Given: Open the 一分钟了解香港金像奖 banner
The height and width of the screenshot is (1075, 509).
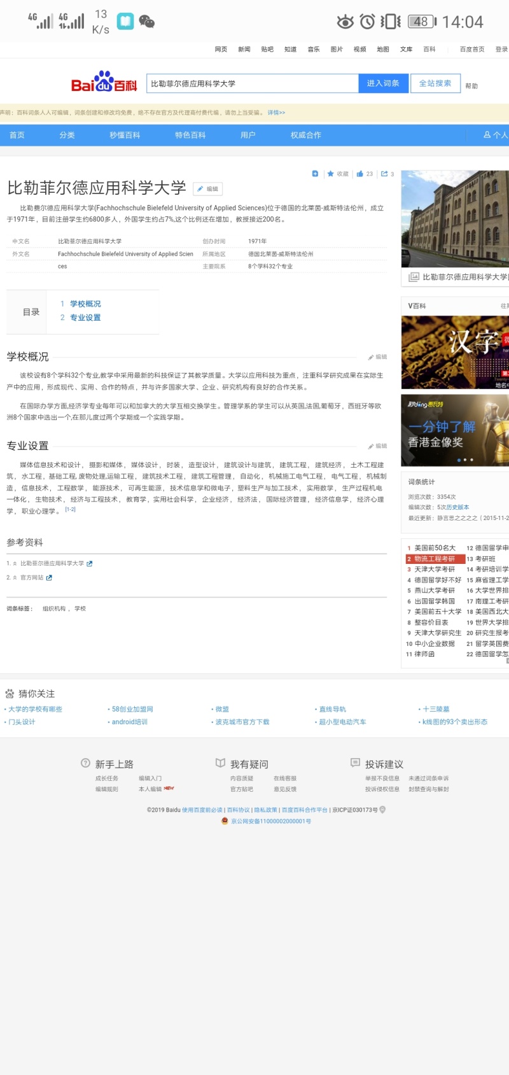Looking at the screenshot, I should pos(455,430).
